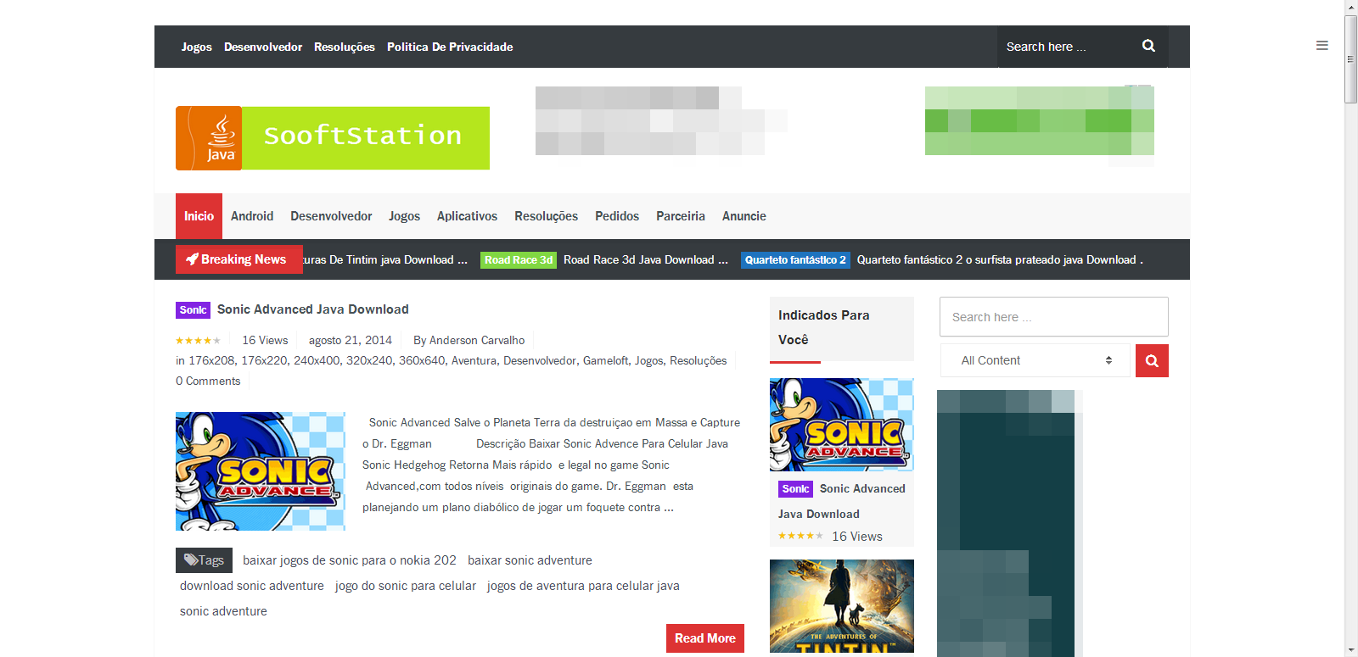This screenshot has height=657, width=1358.
Task: Click tag baixar sonic adventure
Action: point(530,560)
